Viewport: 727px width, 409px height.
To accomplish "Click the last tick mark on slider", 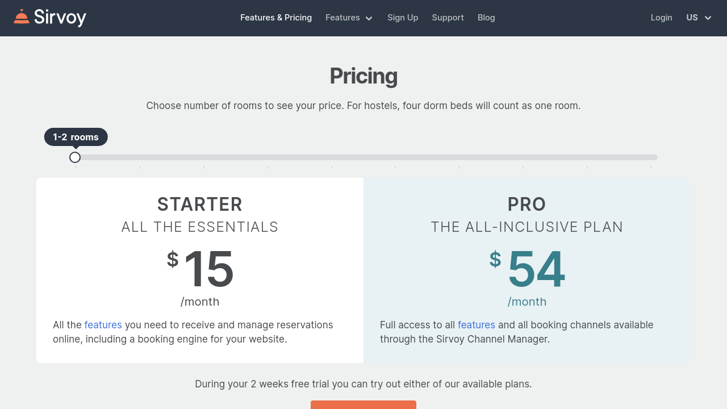I will [651, 167].
